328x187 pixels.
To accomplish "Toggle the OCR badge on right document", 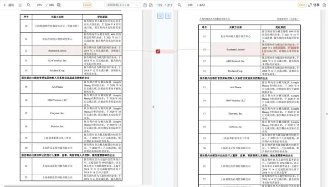I will pos(302,5).
